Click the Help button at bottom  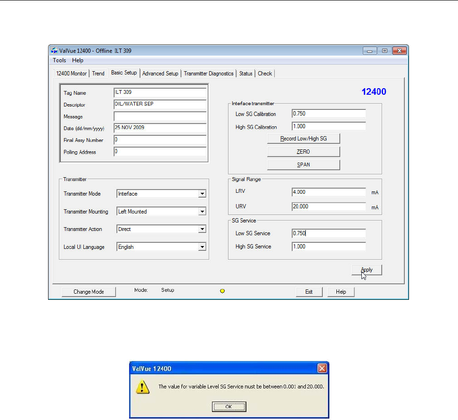tap(341, 292)
